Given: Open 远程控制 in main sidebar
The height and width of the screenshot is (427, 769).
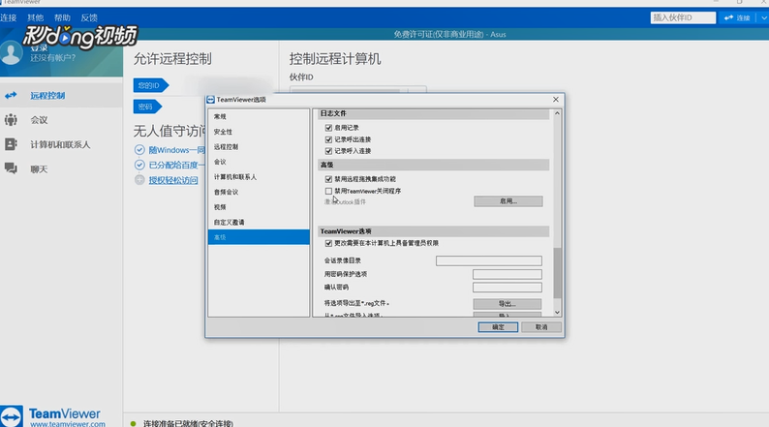Looking at the screenshot, I should [61, 96].
